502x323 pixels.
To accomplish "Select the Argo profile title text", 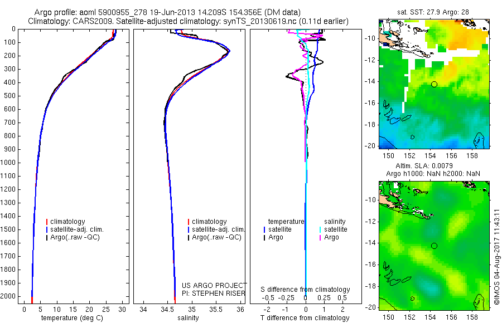I will (x=167, y=12).
